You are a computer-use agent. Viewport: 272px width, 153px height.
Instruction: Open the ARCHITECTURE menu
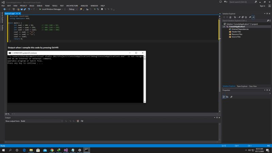tap(72, 6)
